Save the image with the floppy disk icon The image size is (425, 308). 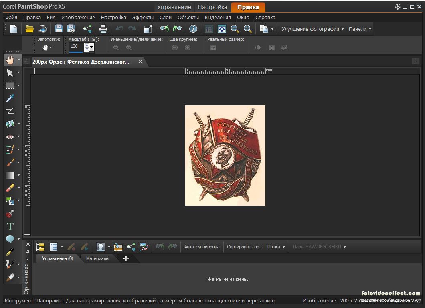(x=58, y=29)
